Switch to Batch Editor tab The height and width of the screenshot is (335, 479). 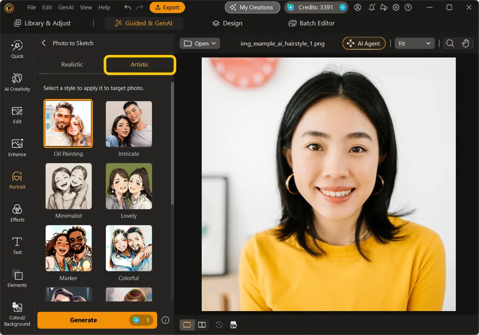click(x=312, y=23)
